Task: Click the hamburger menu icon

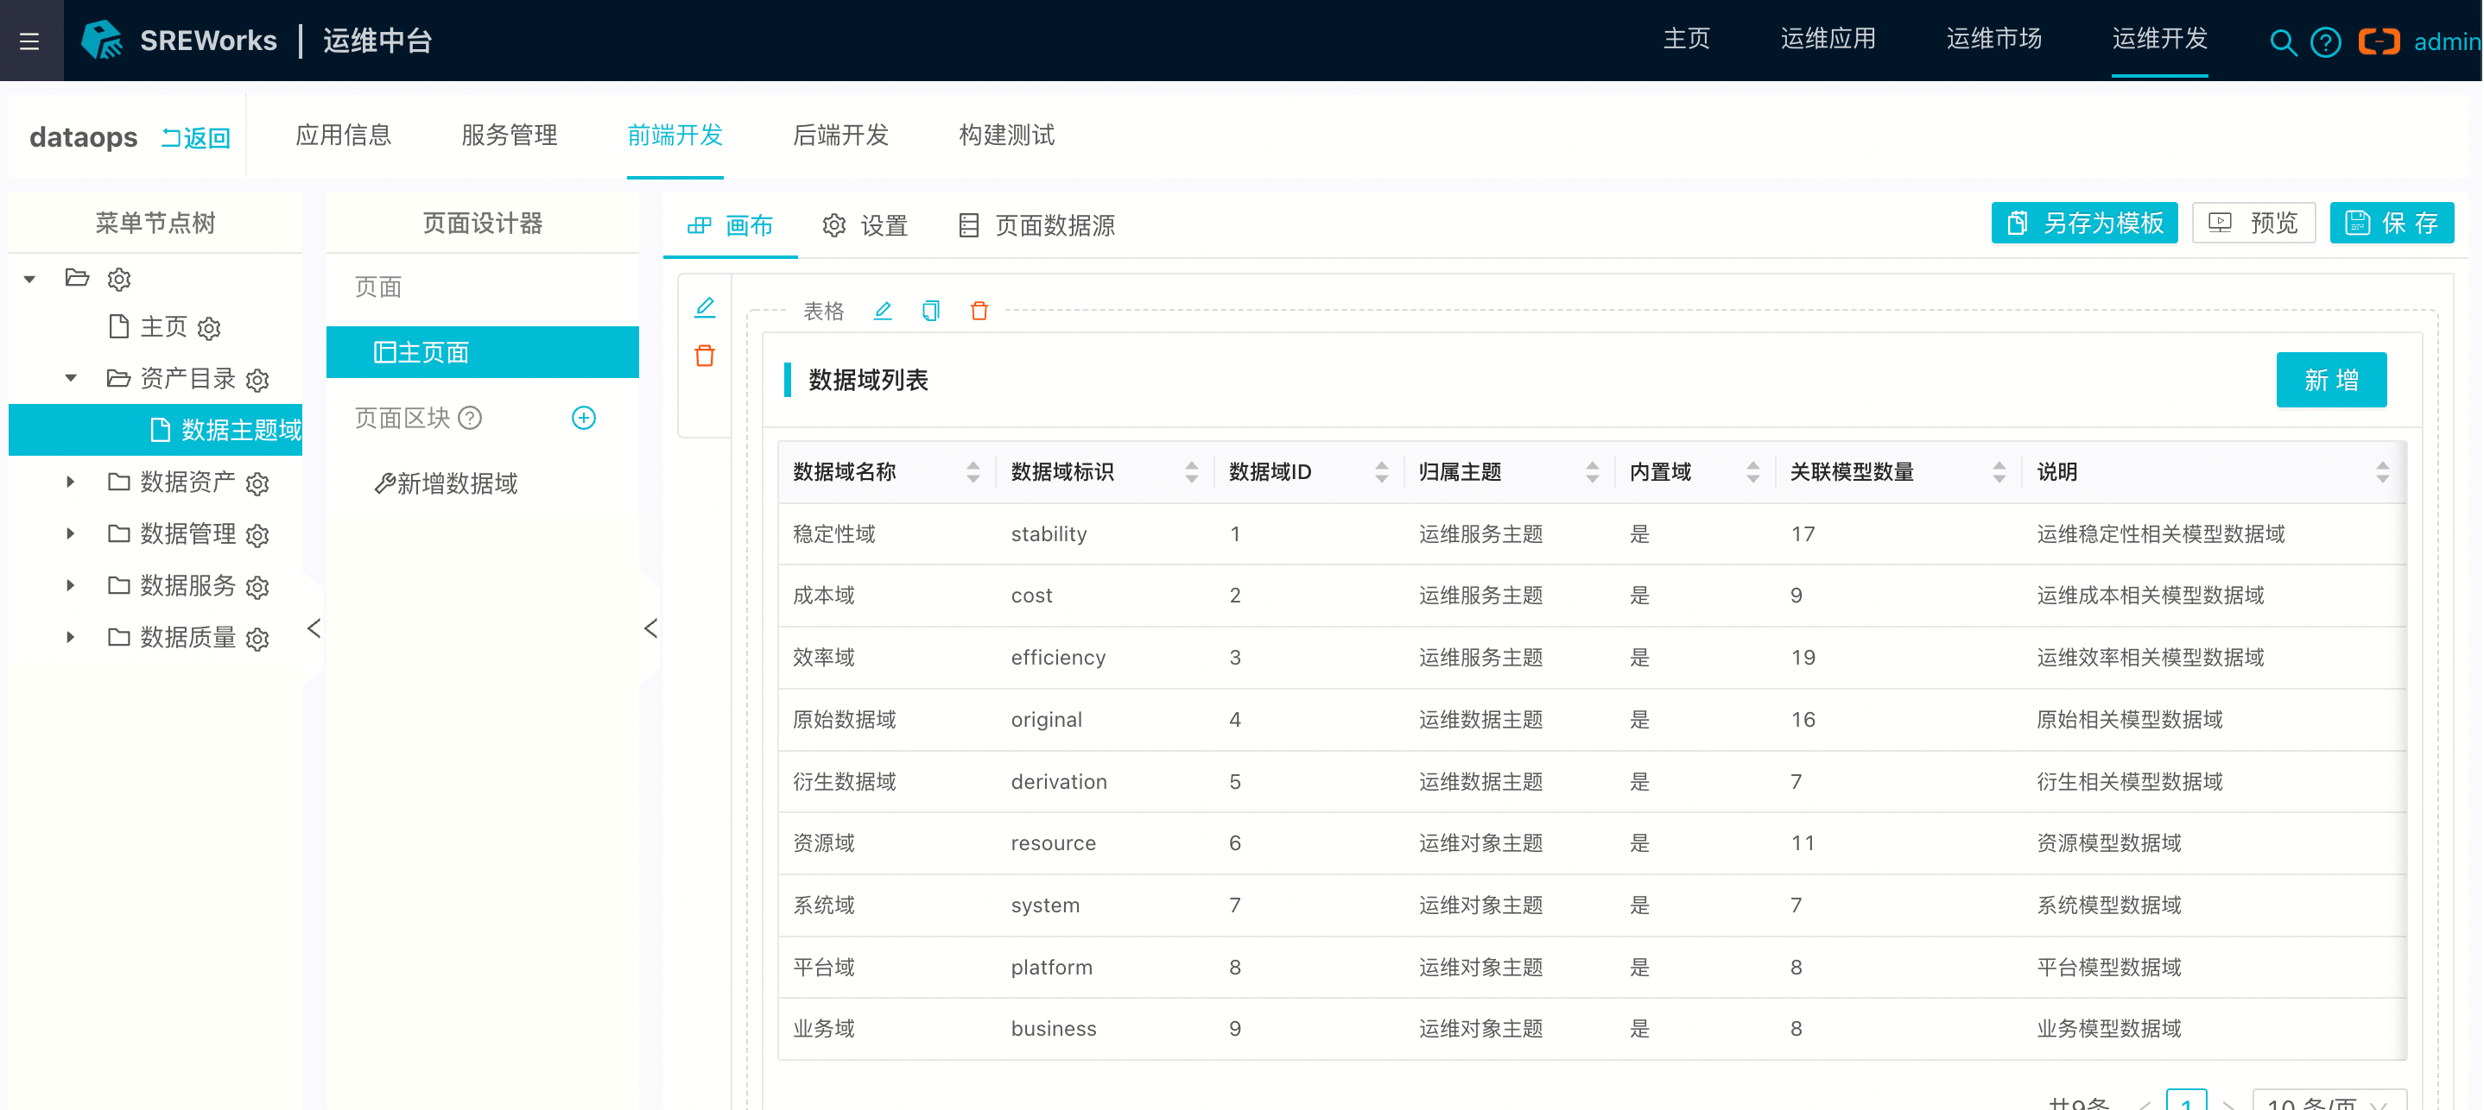Action: click(30, 41)
